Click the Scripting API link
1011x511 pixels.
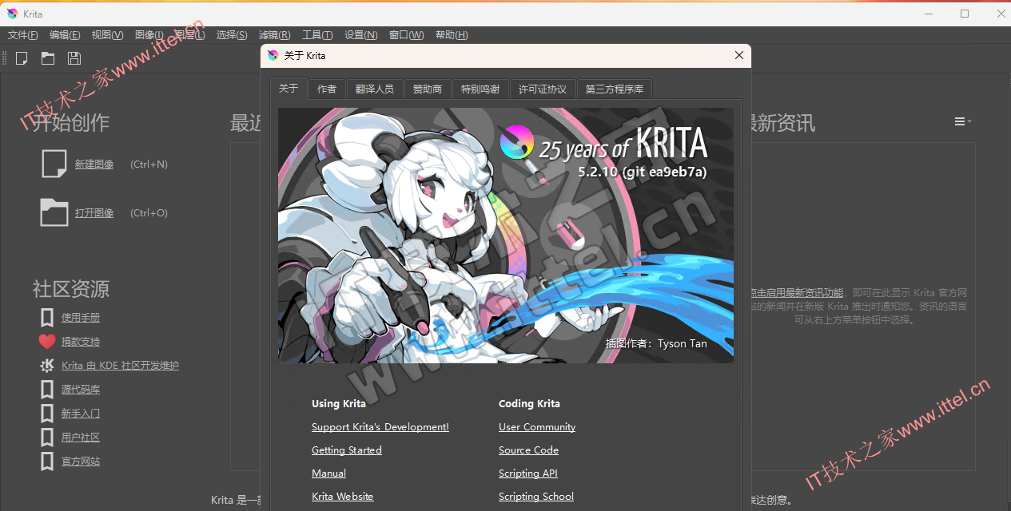coord(527,473)
